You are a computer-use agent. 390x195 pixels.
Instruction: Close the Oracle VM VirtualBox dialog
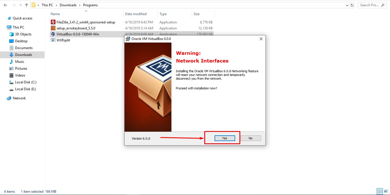tap(261, 39)
